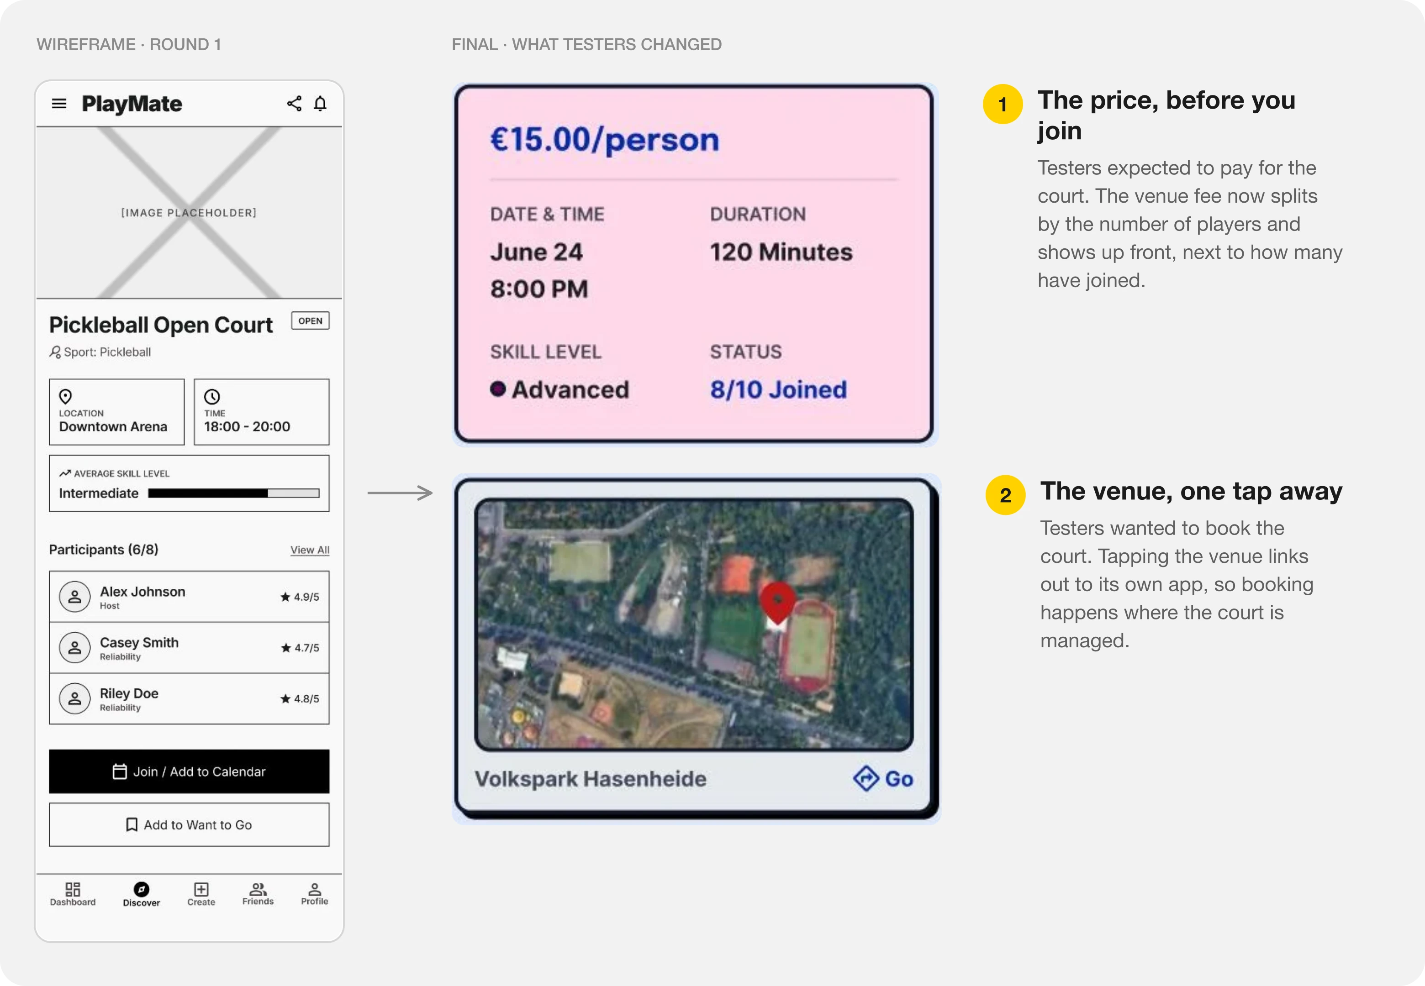Click the 8/10 Joined status
This screenshot has width=1425, height=986.
click(x=779, y=390)
